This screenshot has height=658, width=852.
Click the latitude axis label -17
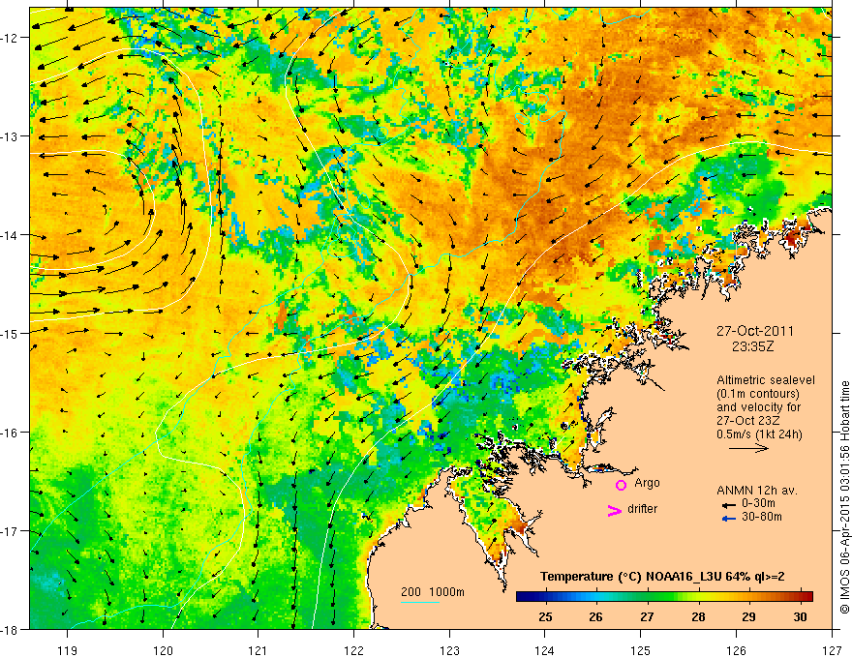(x=11, y=531)
